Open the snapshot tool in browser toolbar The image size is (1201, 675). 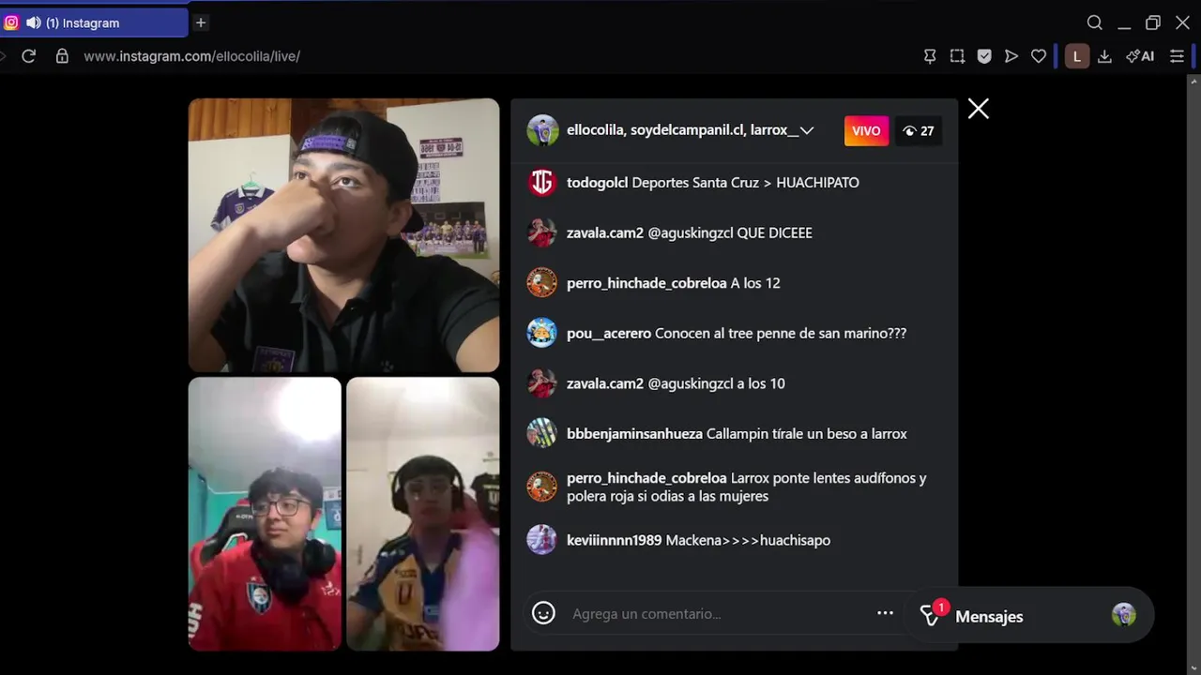[x=957, y=56]
